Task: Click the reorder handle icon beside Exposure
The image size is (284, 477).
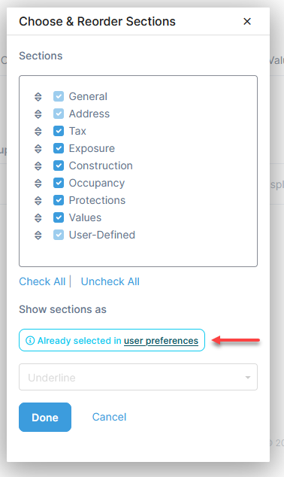Action: (x=38, y=149)
